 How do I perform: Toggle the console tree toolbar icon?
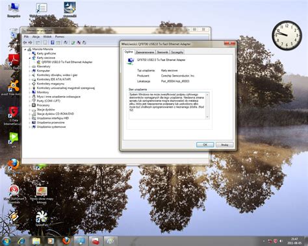point(38,43)
